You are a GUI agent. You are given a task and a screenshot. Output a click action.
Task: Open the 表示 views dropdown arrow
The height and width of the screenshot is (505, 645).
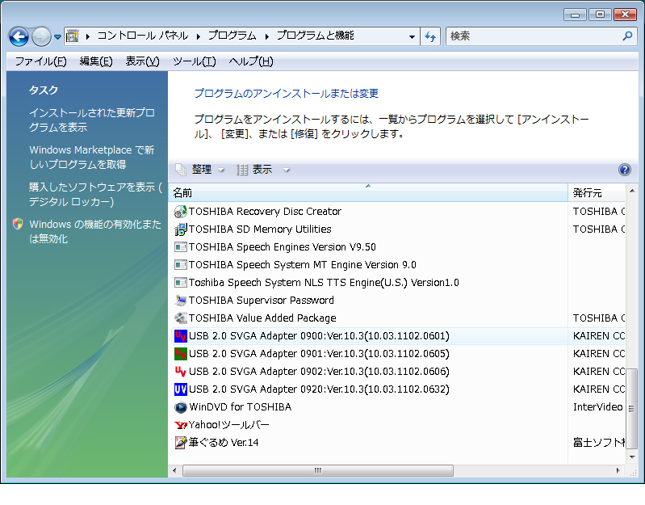click(287, 170)
